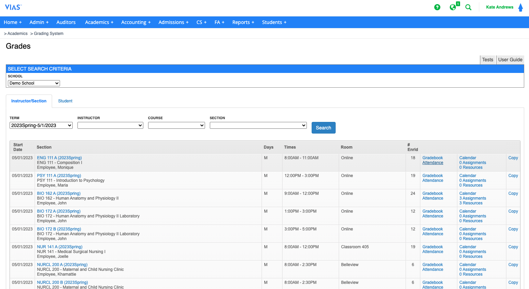Expand the School dropdown
The width and height of the screenshot is (529, 289).
[34, 83]
